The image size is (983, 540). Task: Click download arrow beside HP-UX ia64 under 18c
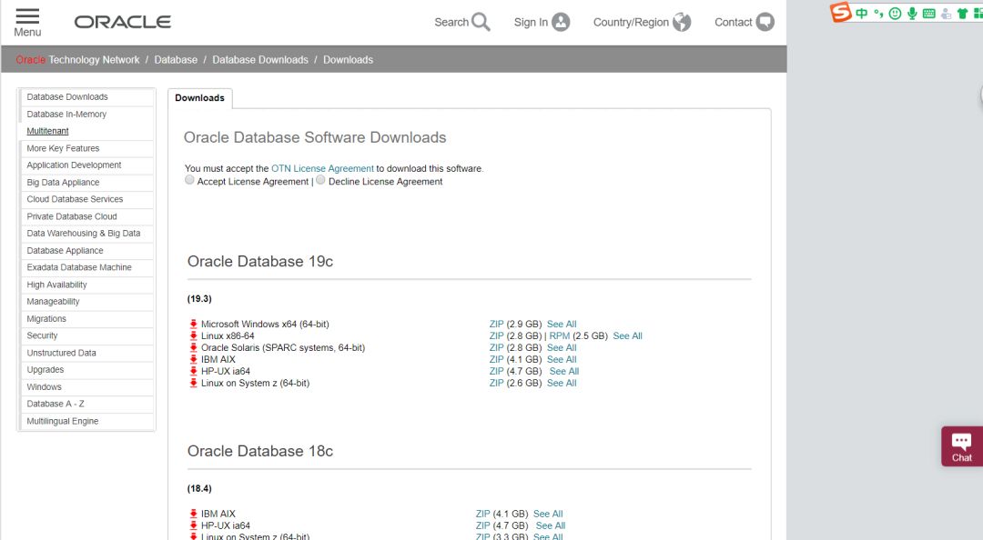(x=194, y=525)
